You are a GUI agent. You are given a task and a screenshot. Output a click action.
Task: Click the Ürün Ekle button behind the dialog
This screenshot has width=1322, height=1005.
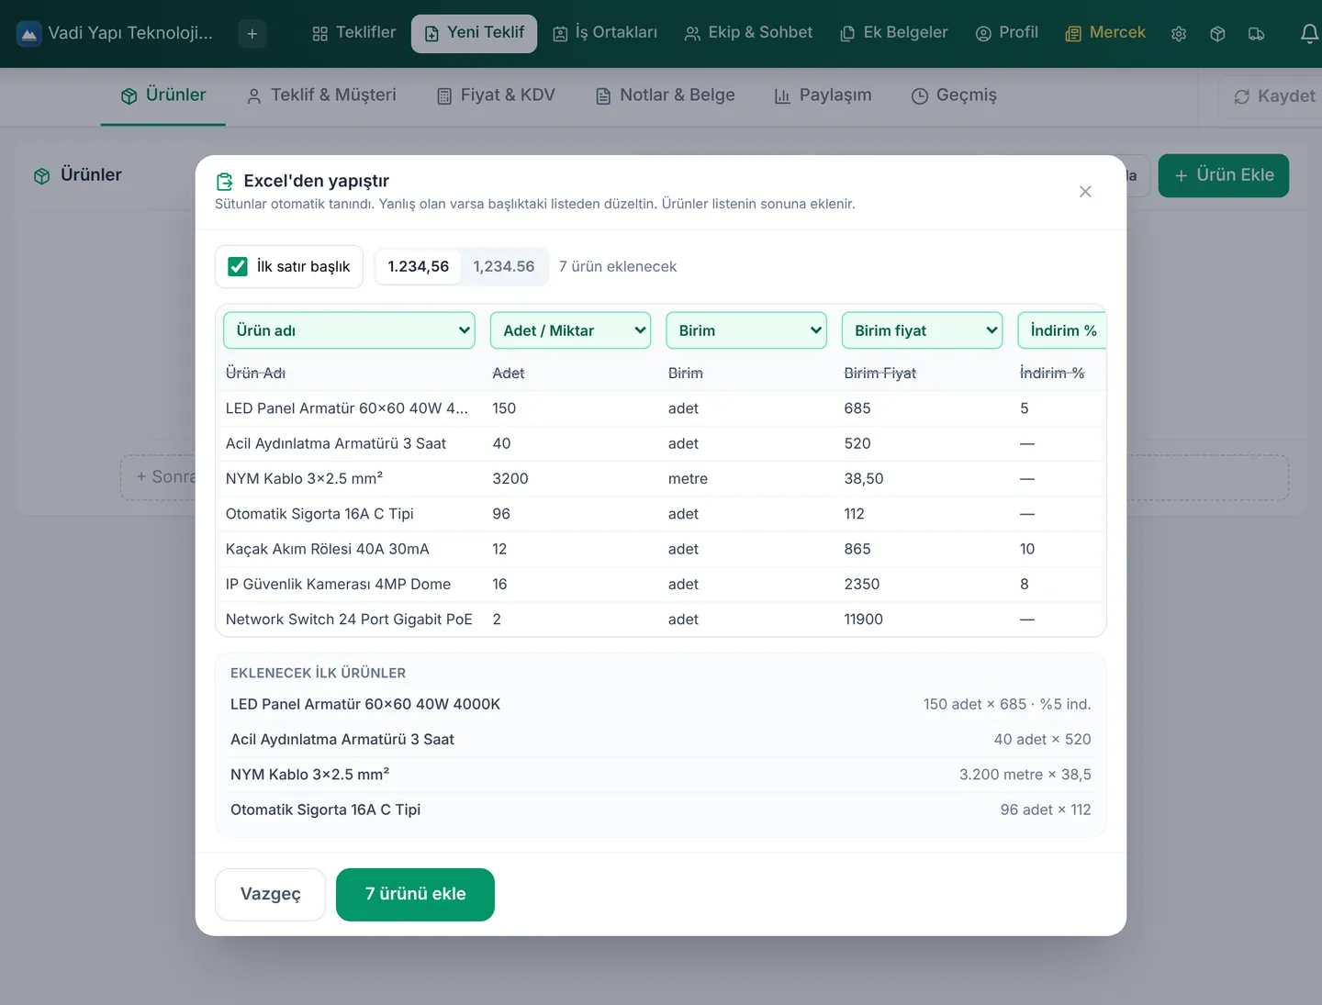1224,175
